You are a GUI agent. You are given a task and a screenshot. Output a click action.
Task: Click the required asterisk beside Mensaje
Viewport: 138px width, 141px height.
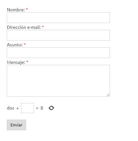pos(27,62)
